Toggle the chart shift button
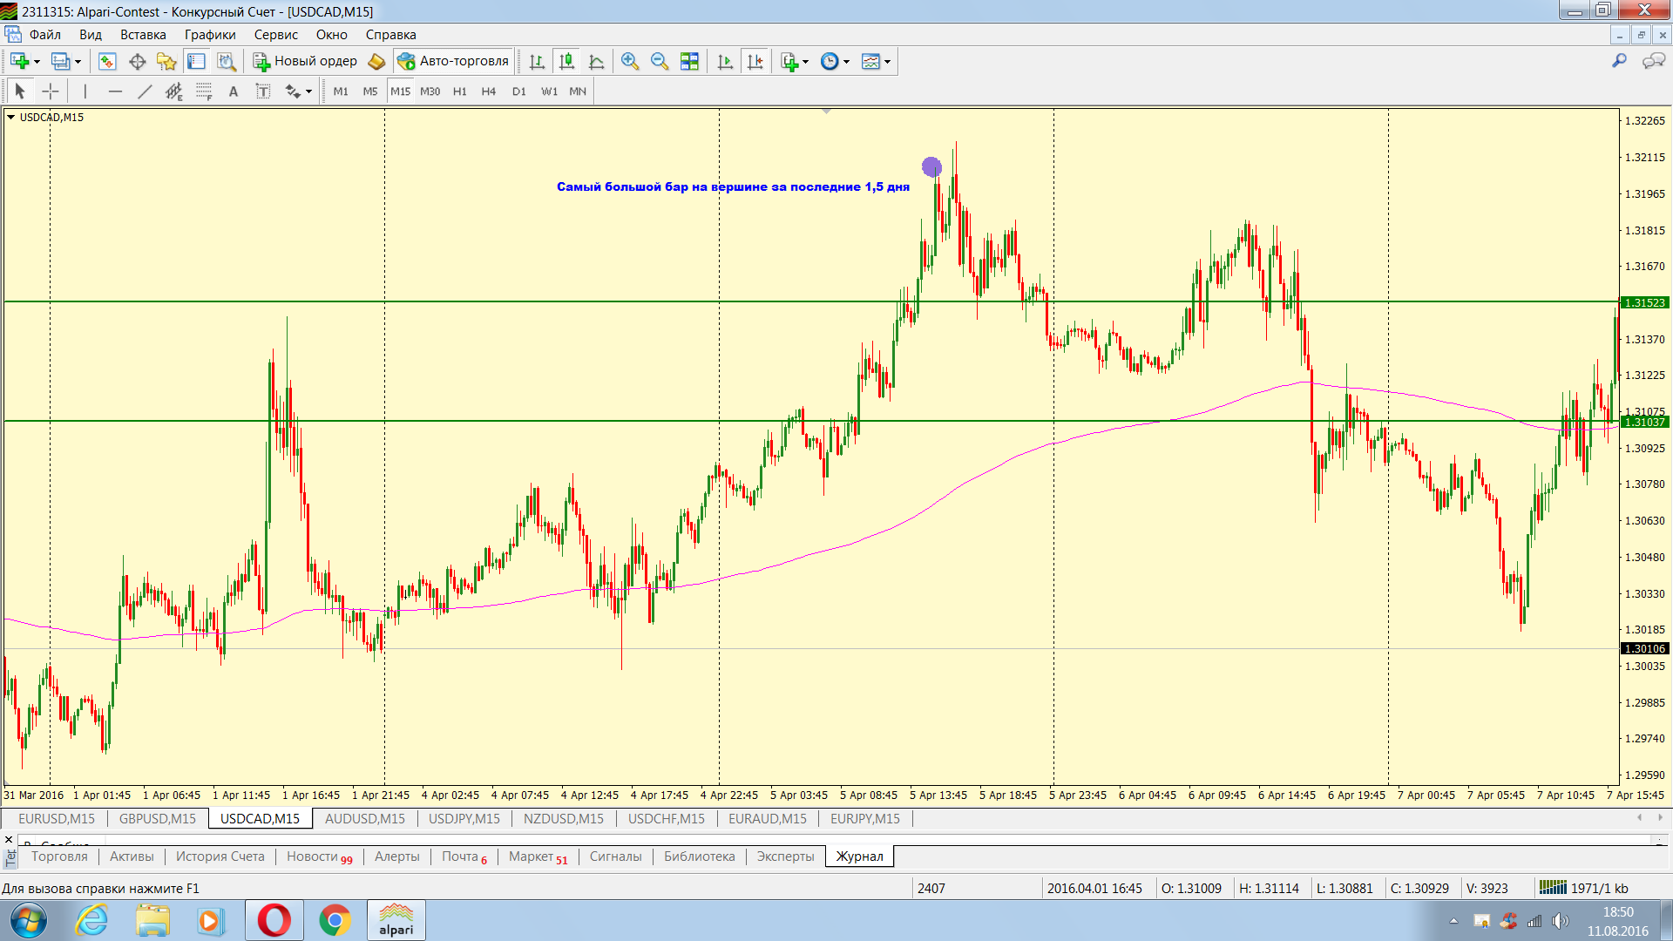The image size is (1673, 941). pyautogui.click(x=755, y=62)
